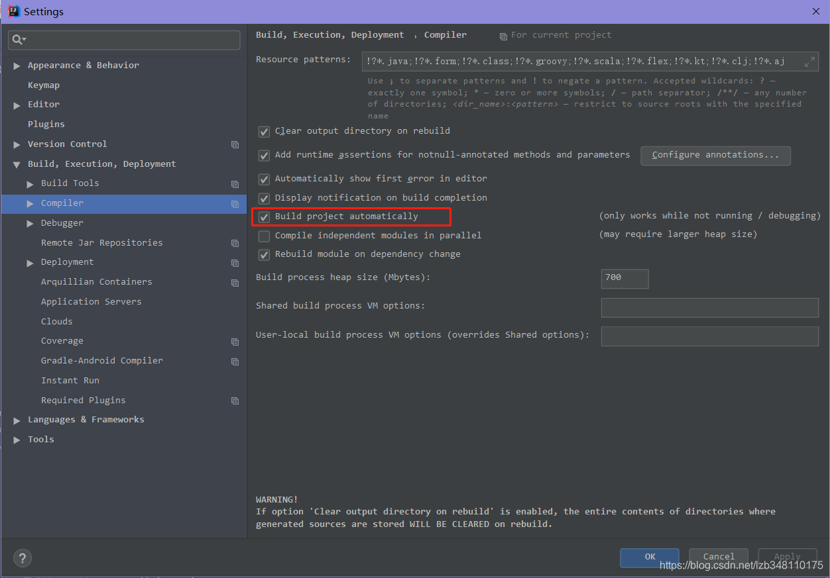Click the Resource patterns text field

tap(591, 62)
